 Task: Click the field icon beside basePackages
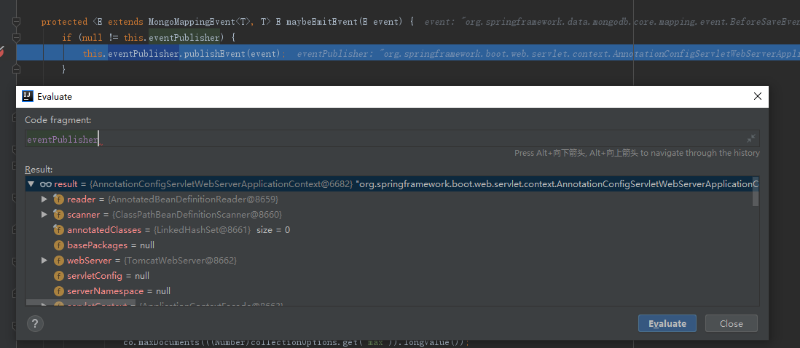click(58, 245)
